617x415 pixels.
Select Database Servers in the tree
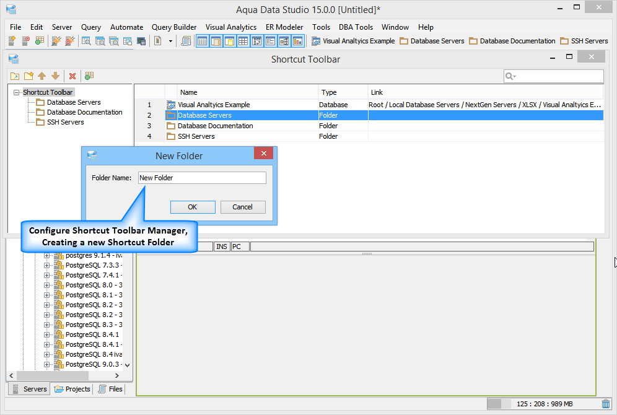74,102
